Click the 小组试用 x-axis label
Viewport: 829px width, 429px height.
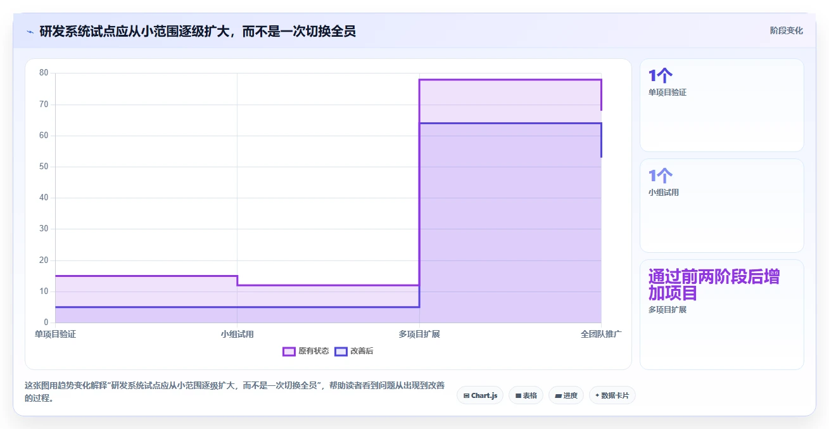coord(237,334)
